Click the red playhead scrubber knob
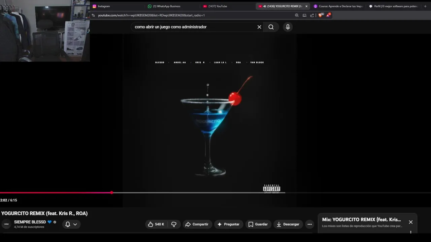This screenshot has width=431, height=242. click(x=111, y=193)
